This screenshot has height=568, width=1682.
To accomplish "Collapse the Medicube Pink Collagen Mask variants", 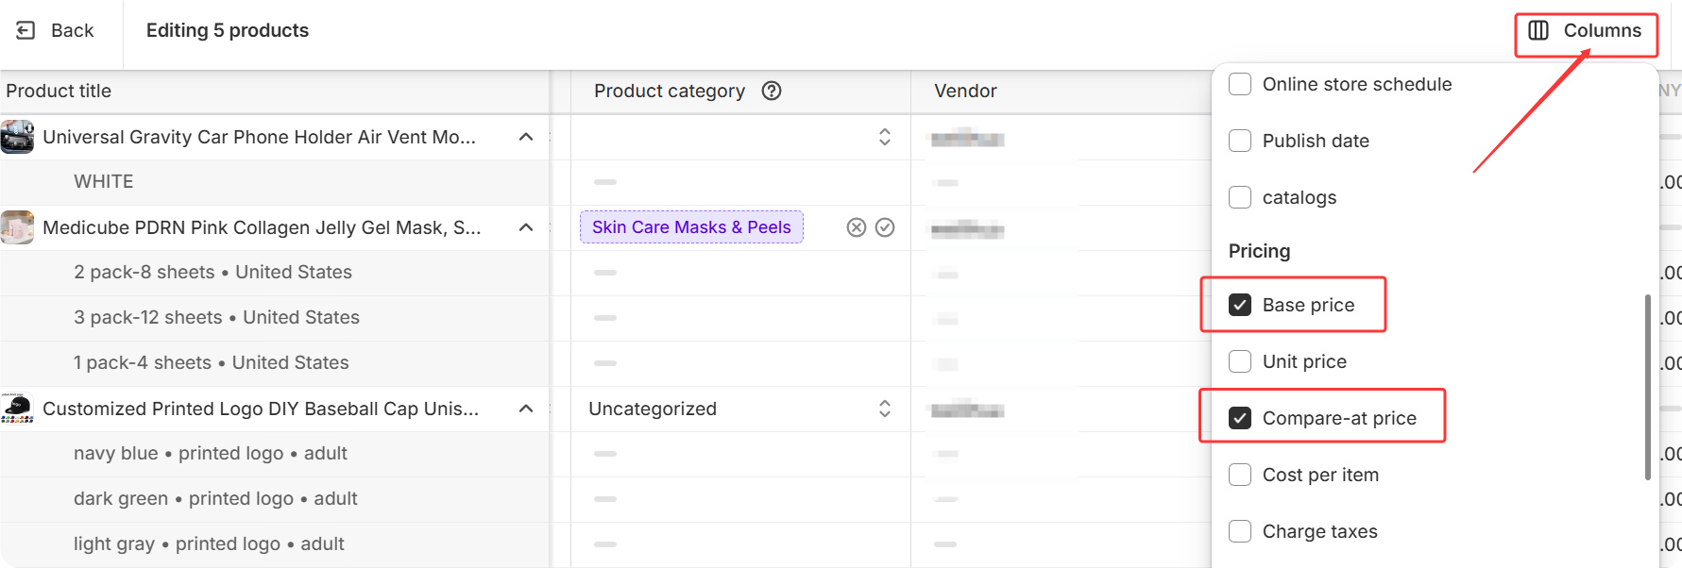I will click(526, 227).
